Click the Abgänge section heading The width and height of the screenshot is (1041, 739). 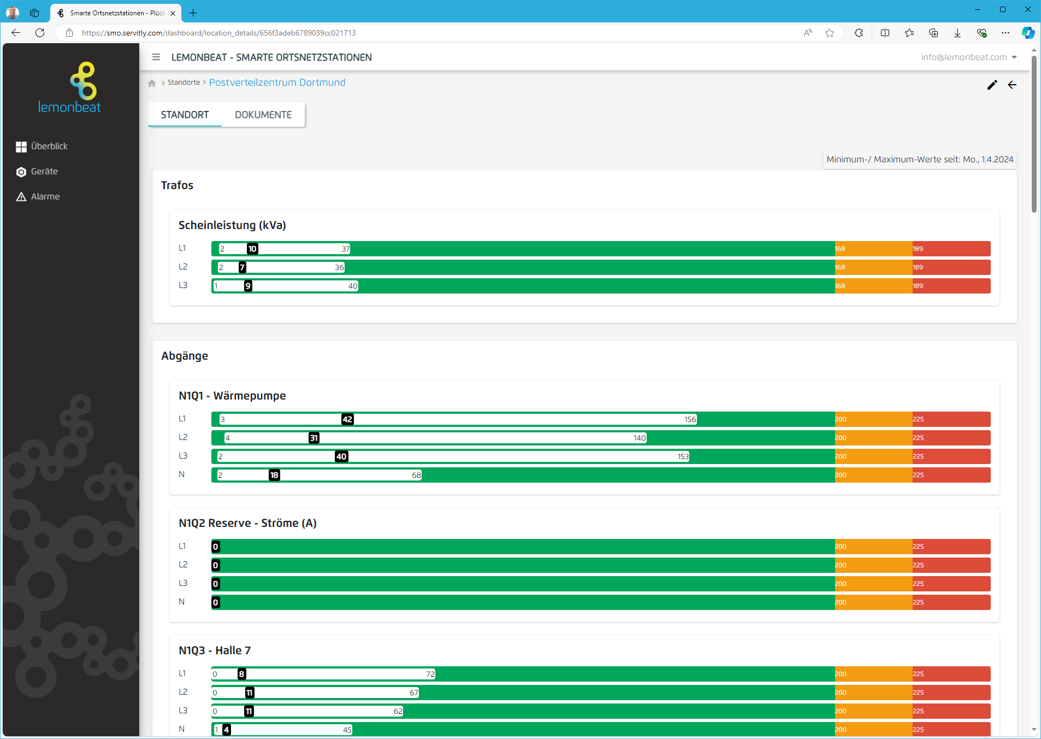185,356
